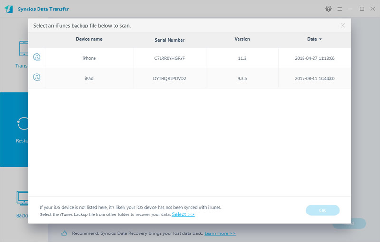Click date 2017-08-11 10:44:00
This screenshot has width=380, height=242.
tap(315, 78)
